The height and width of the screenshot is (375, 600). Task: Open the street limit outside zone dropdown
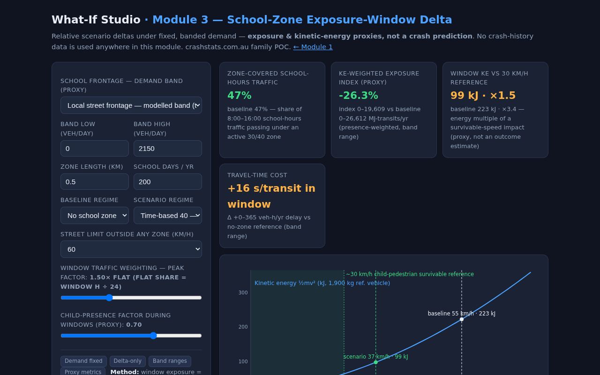(131, 249)
